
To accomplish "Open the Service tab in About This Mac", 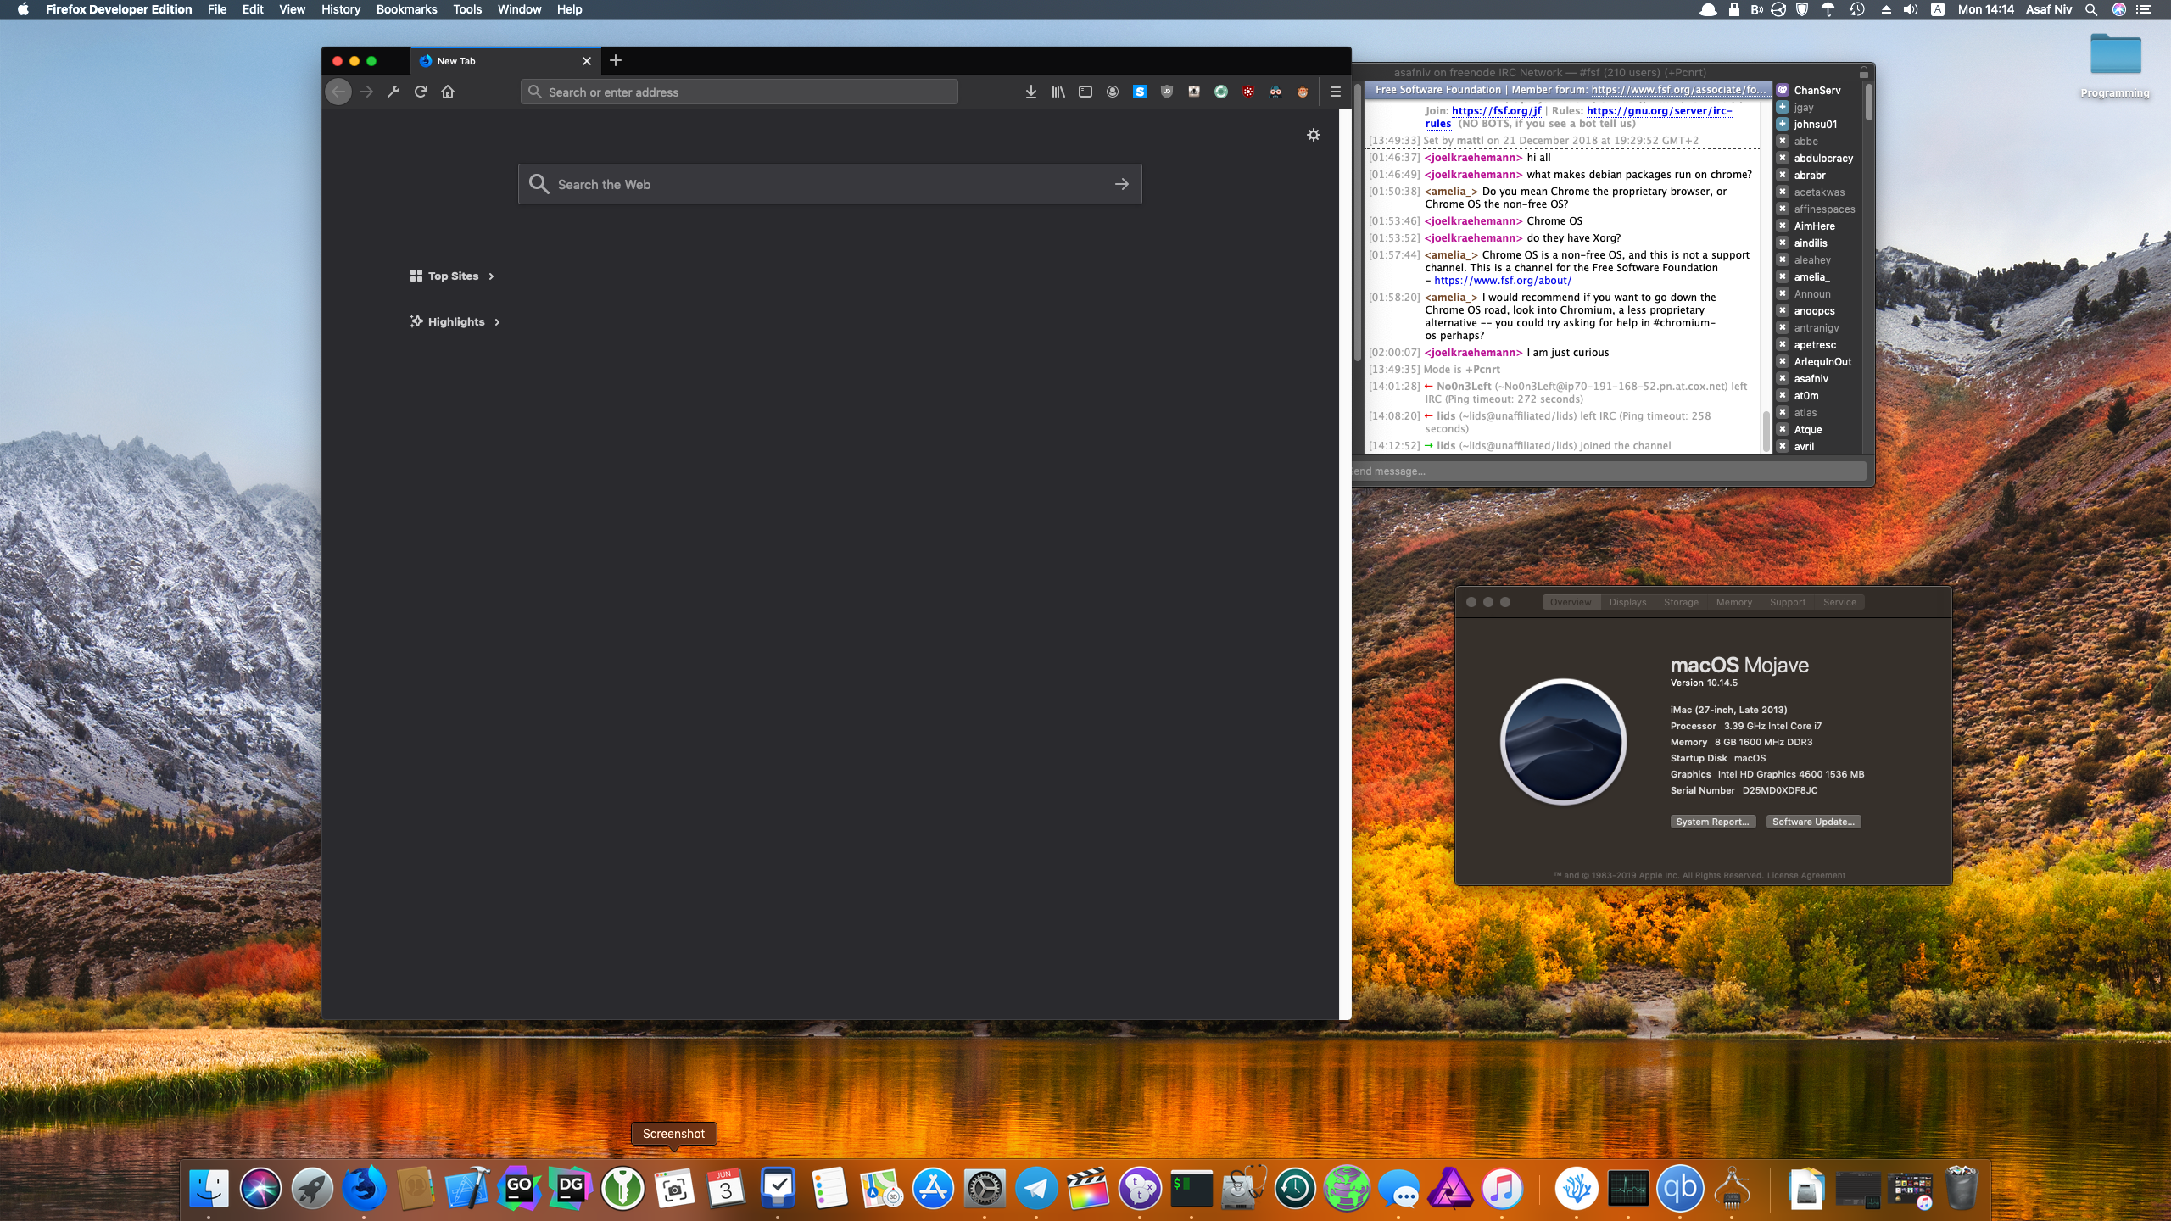I will [x=1839, y=602].
